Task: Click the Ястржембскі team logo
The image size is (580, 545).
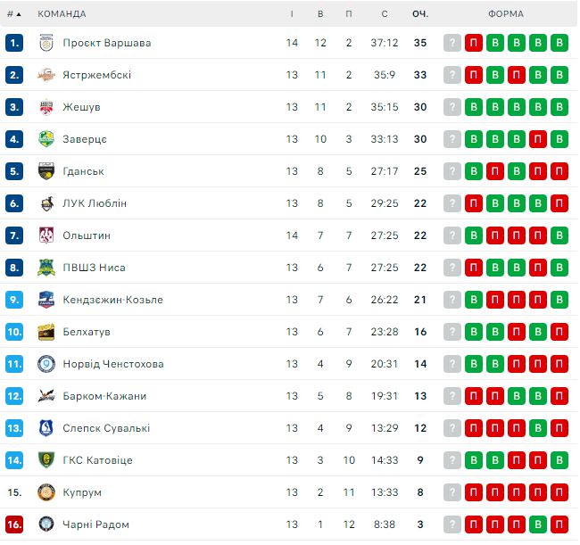Action: 46,75
